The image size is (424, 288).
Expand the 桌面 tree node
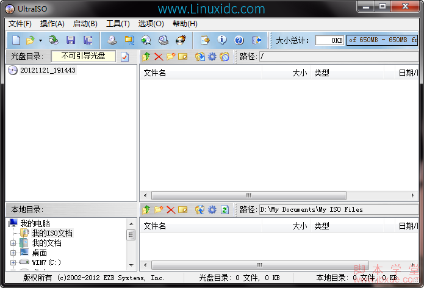[13, 253]
